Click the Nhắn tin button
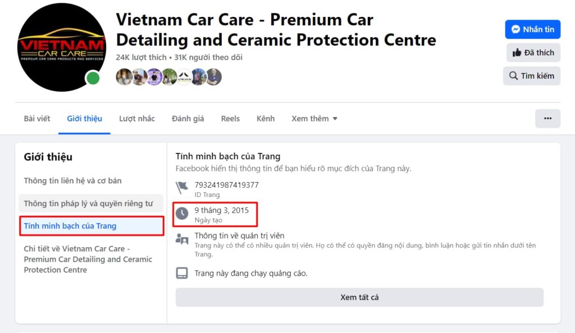The width and height of the screenshot is (575, 333). pyautogui.click(x=532, y=29)
